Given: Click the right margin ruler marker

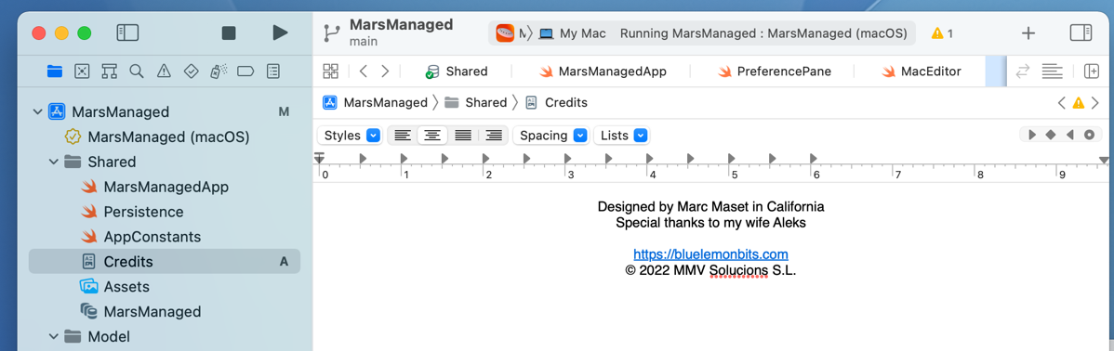Looking at the screenshot, I should click(1104, 161).
